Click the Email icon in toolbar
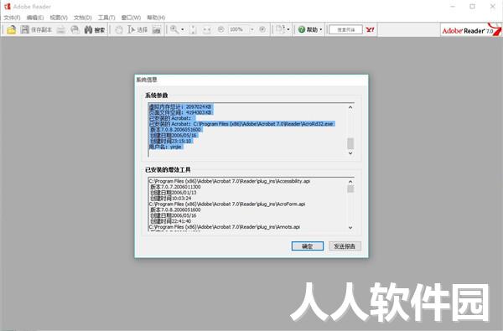Viewport: 503px width, 331px height. 75,30
